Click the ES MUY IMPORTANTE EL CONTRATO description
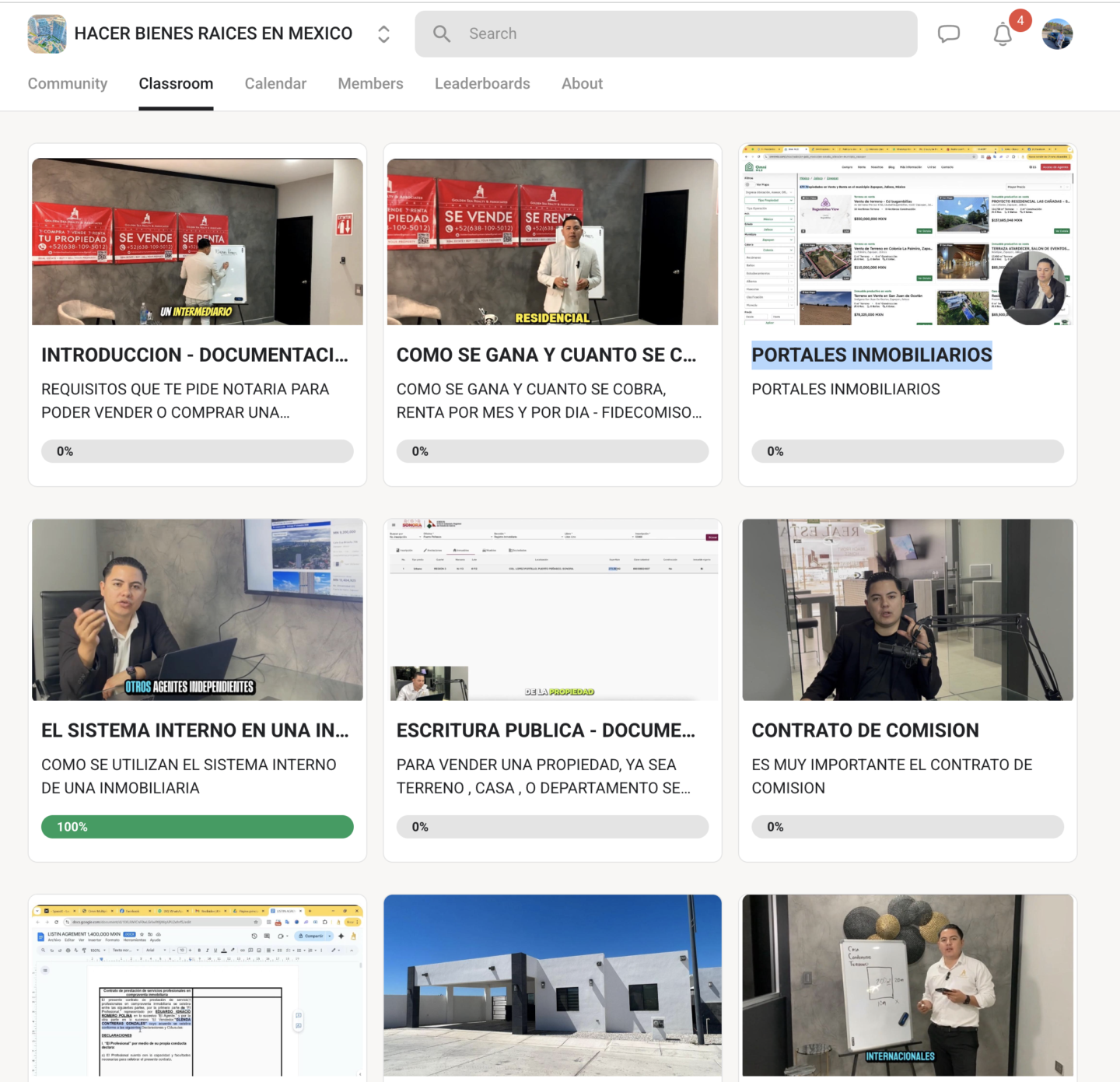1120x1082 pixels. click(892, 776)
